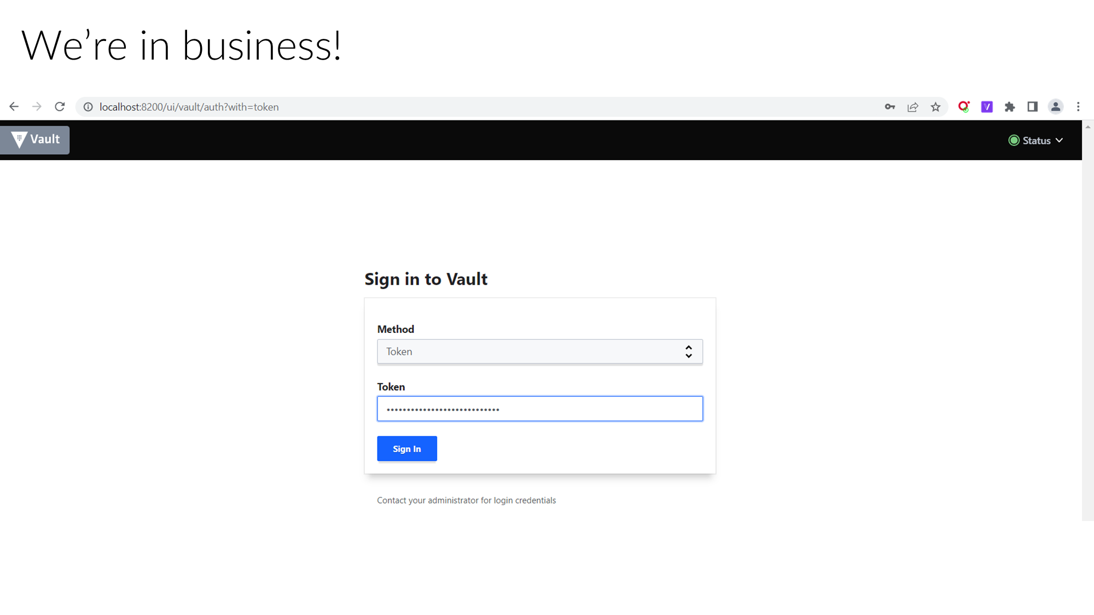
Task: Click the browser back arrow
Action: pos(14,107)
